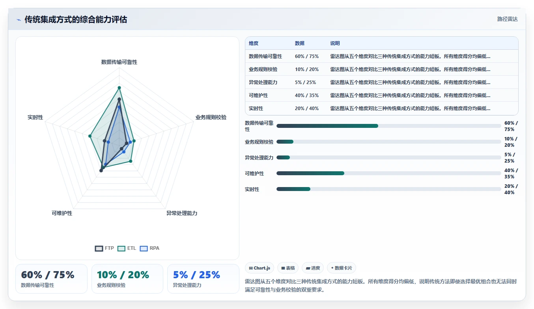534x309 pixels.
Task: Click the 传统集成方式的综合能力评估 title
Action: (x=76, y=19)
